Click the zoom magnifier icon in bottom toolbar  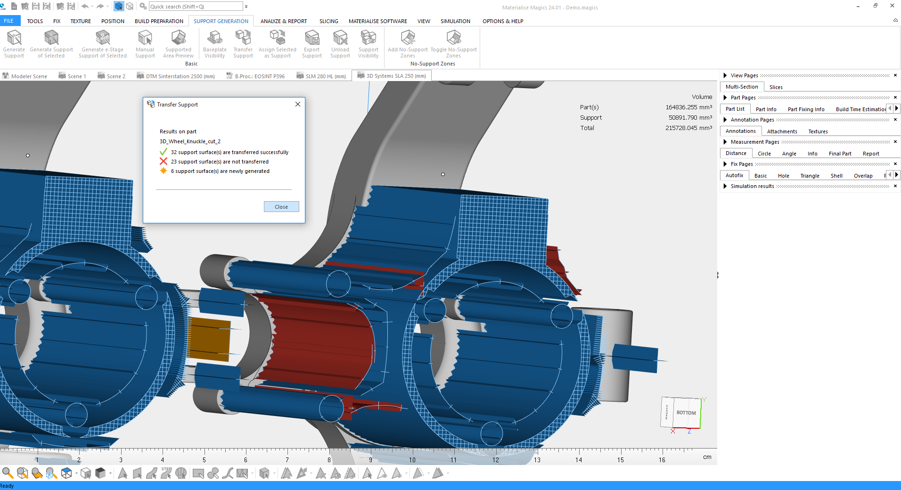coord(8,473)
